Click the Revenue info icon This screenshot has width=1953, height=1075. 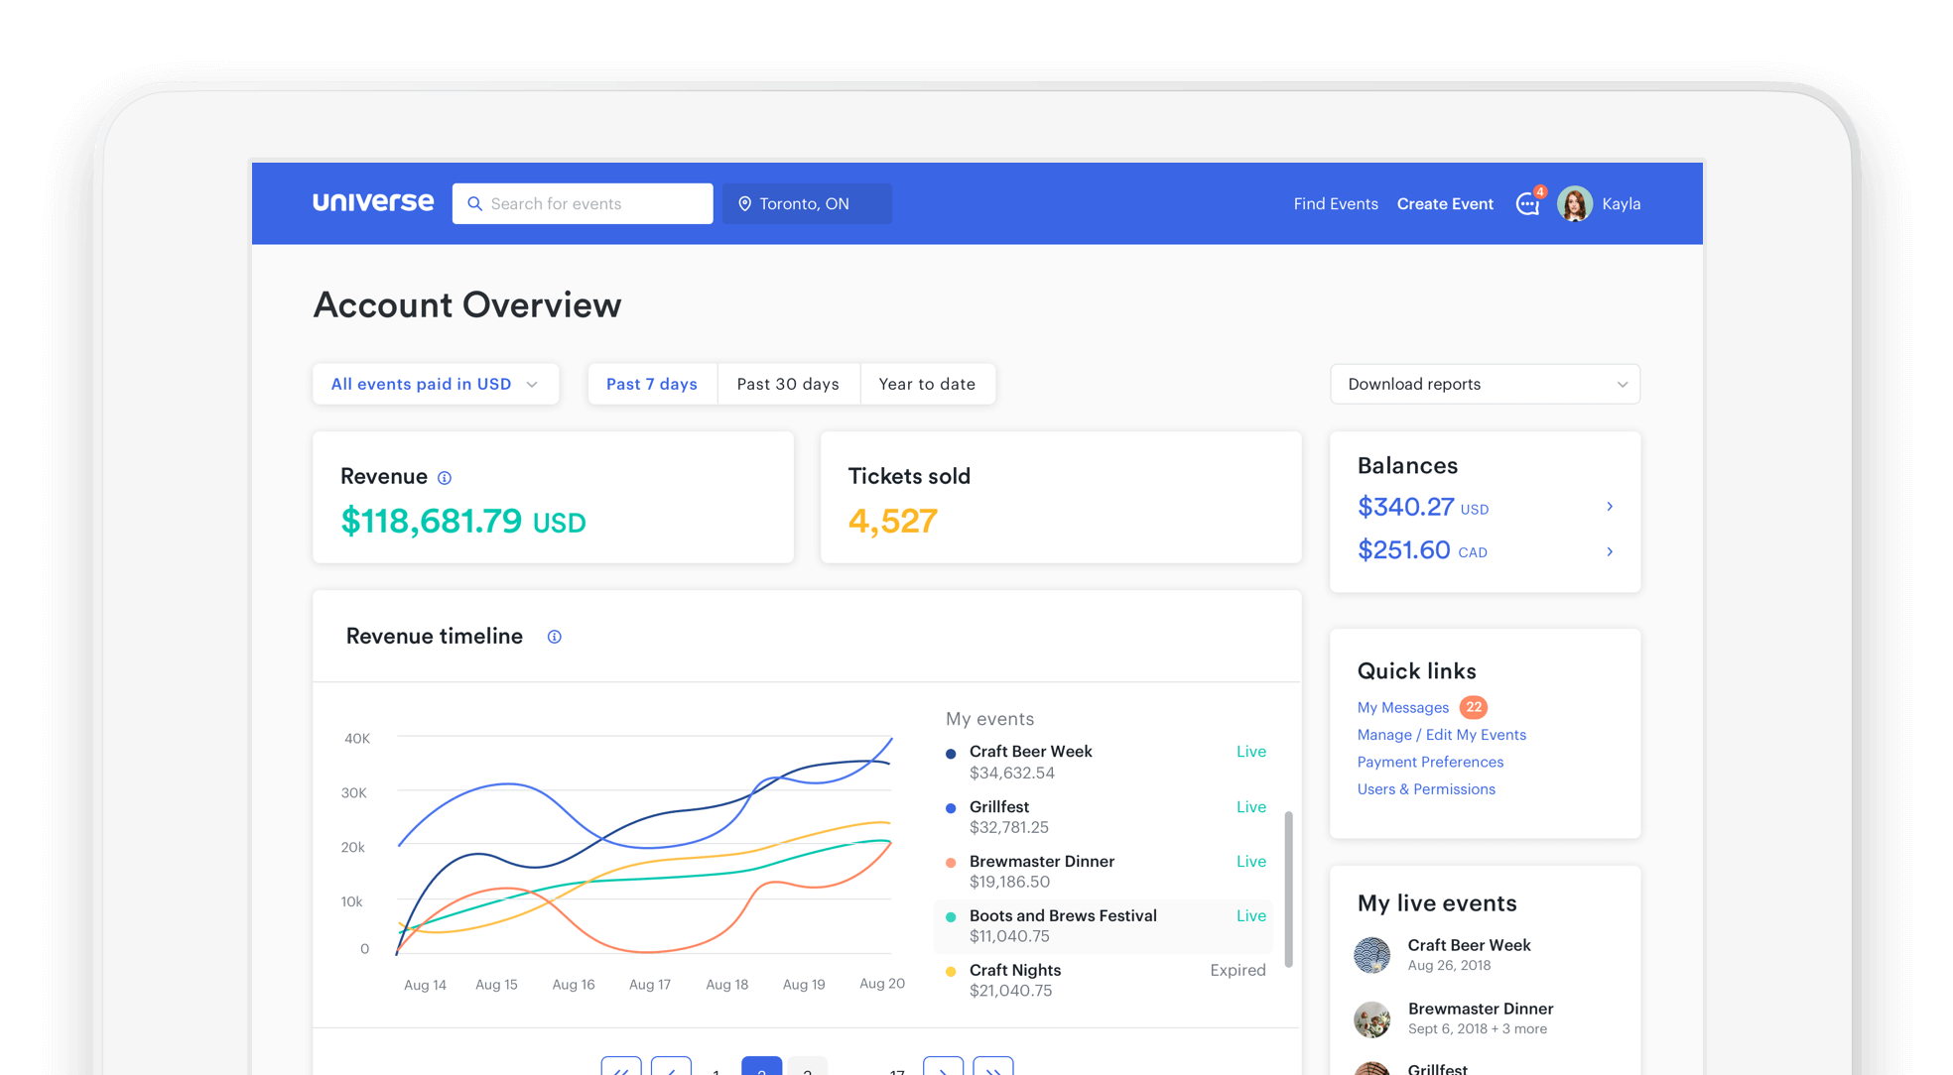click(x=445, y=478)
